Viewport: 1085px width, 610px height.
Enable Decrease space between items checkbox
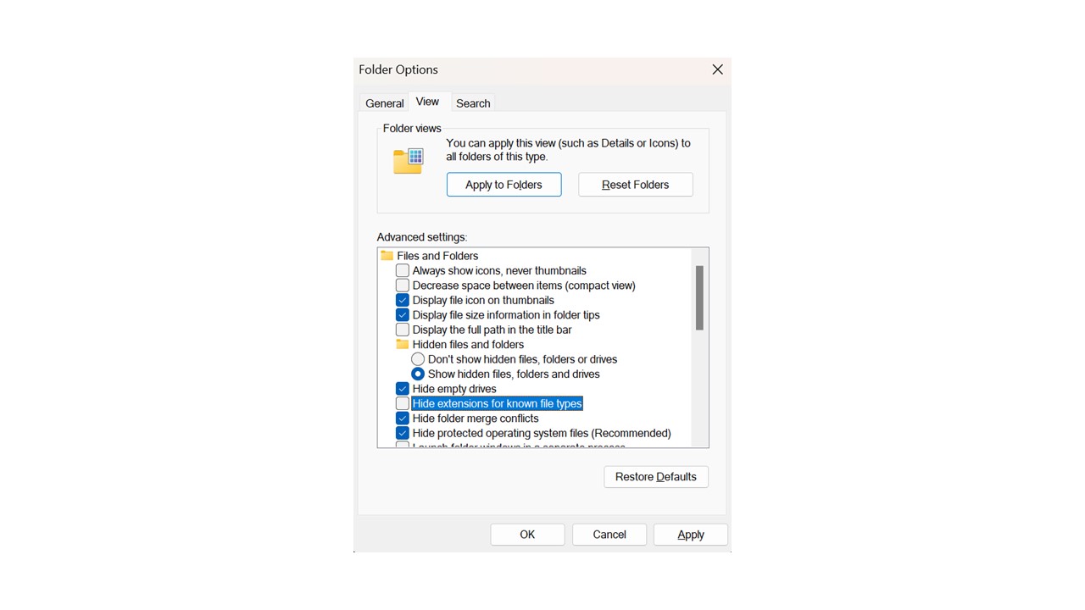coord(403,286)
